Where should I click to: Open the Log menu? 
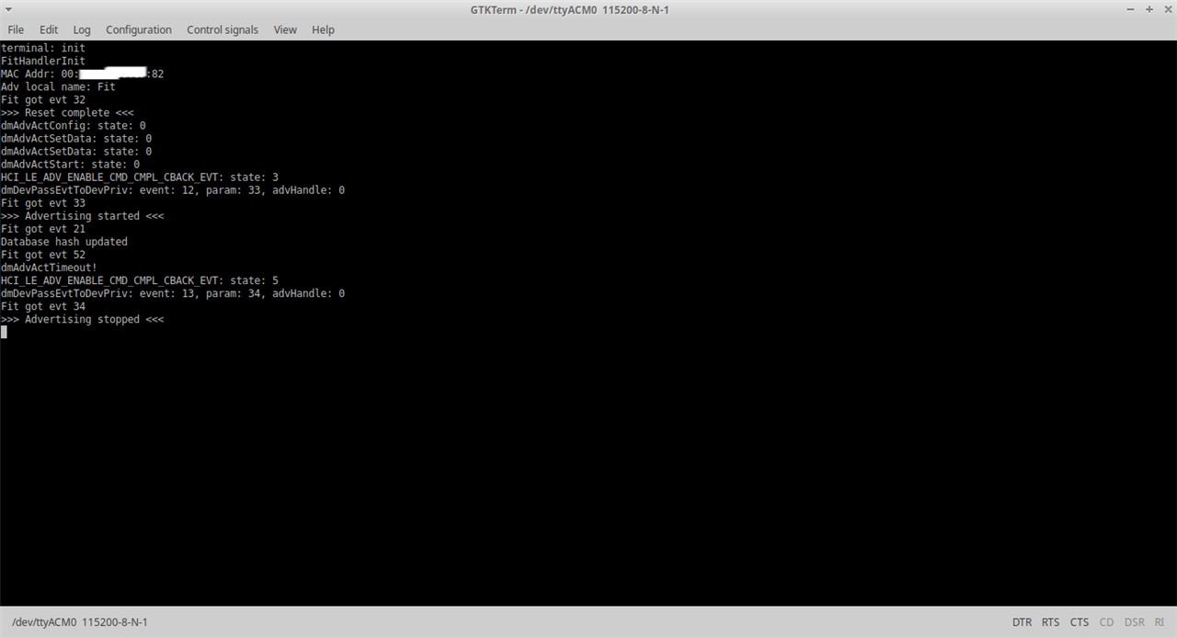[82, 29]
